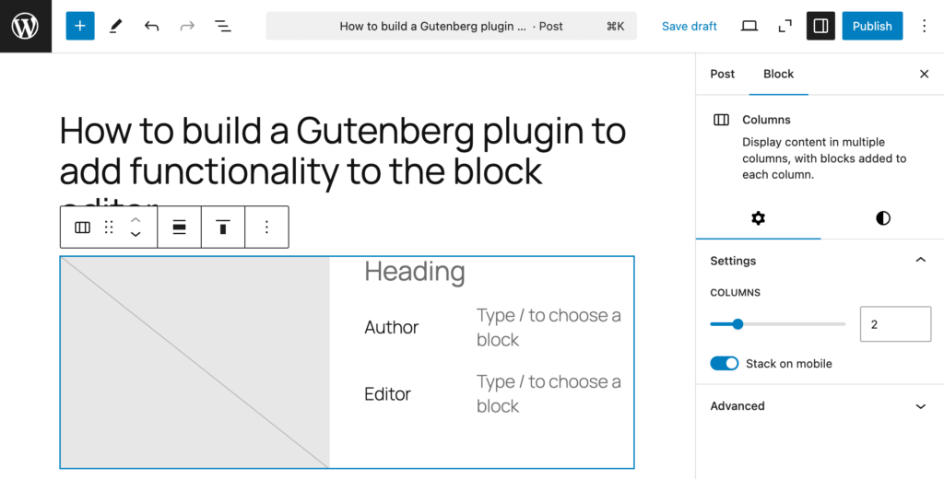This screenshot has width=944, height=479.
Task: Expand the Advanced panel
Action: point(920,406)
